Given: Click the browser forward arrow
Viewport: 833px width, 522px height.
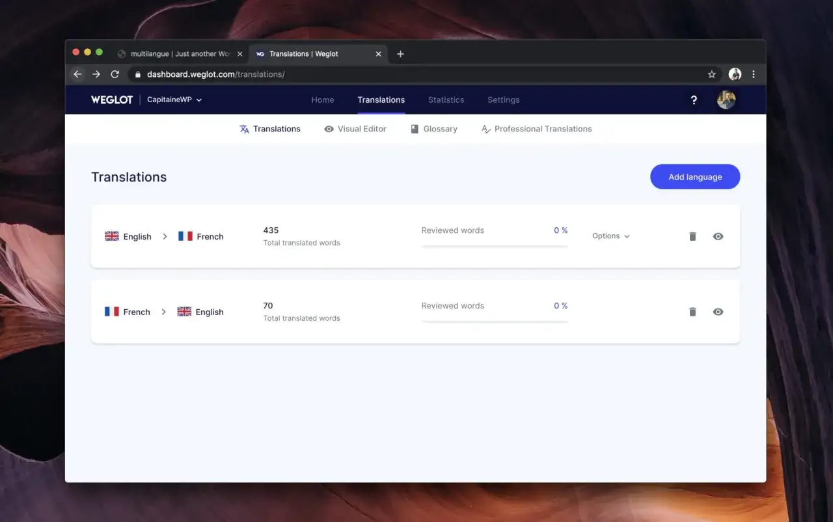Looking at the screenshot, I should pos(96,74).
